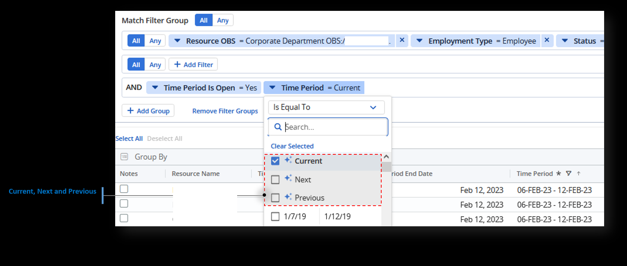Remove the Resource OBS filter with X

click(402, 40)
